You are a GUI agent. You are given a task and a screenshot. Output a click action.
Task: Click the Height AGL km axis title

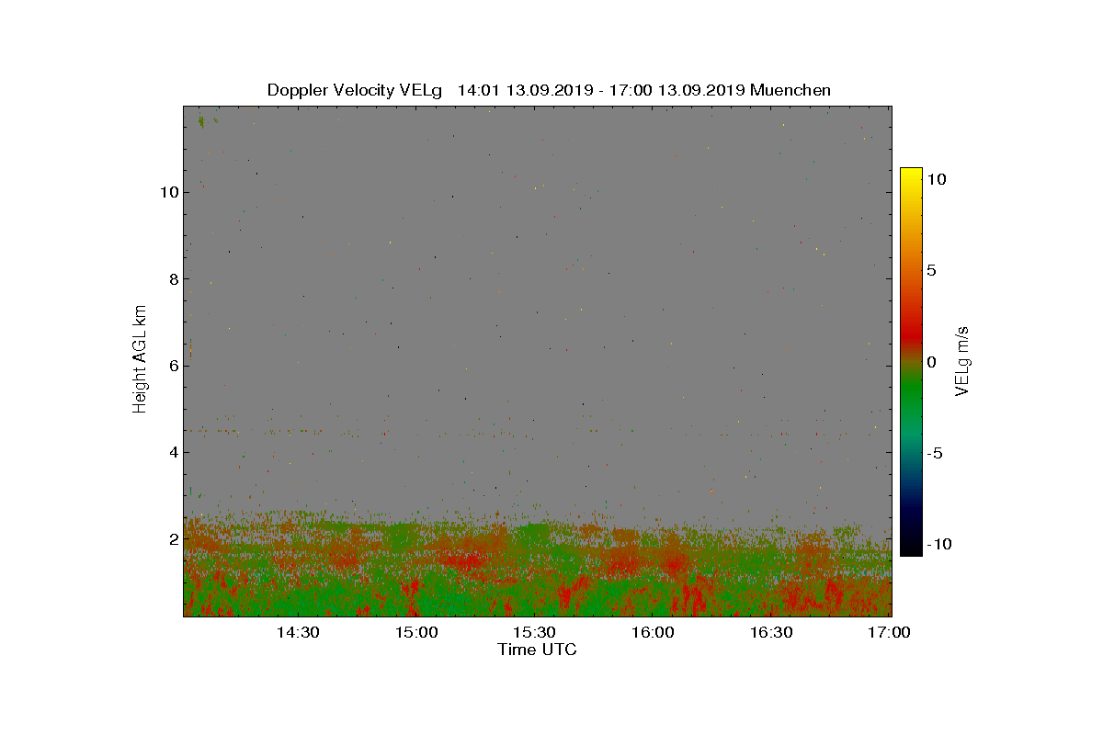pyautogui.click(x=140, y=358)
